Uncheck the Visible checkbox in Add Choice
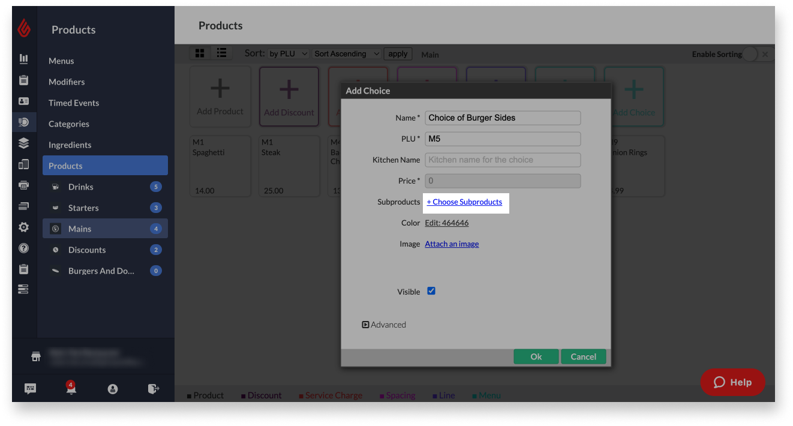 point(431,291)
